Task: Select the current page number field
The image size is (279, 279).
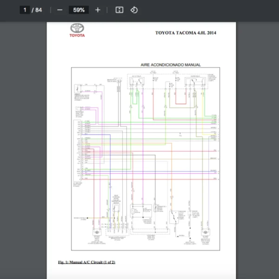Action: [25, 10]
